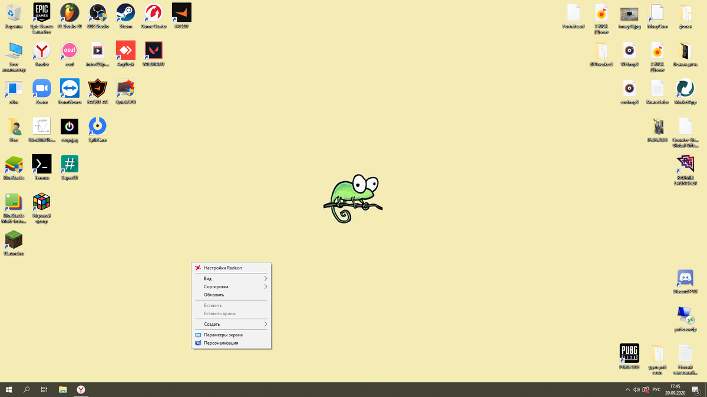Select the фотки folder
Image resolution: width=707 pixels, height=397 pixels.
[685, 16]
